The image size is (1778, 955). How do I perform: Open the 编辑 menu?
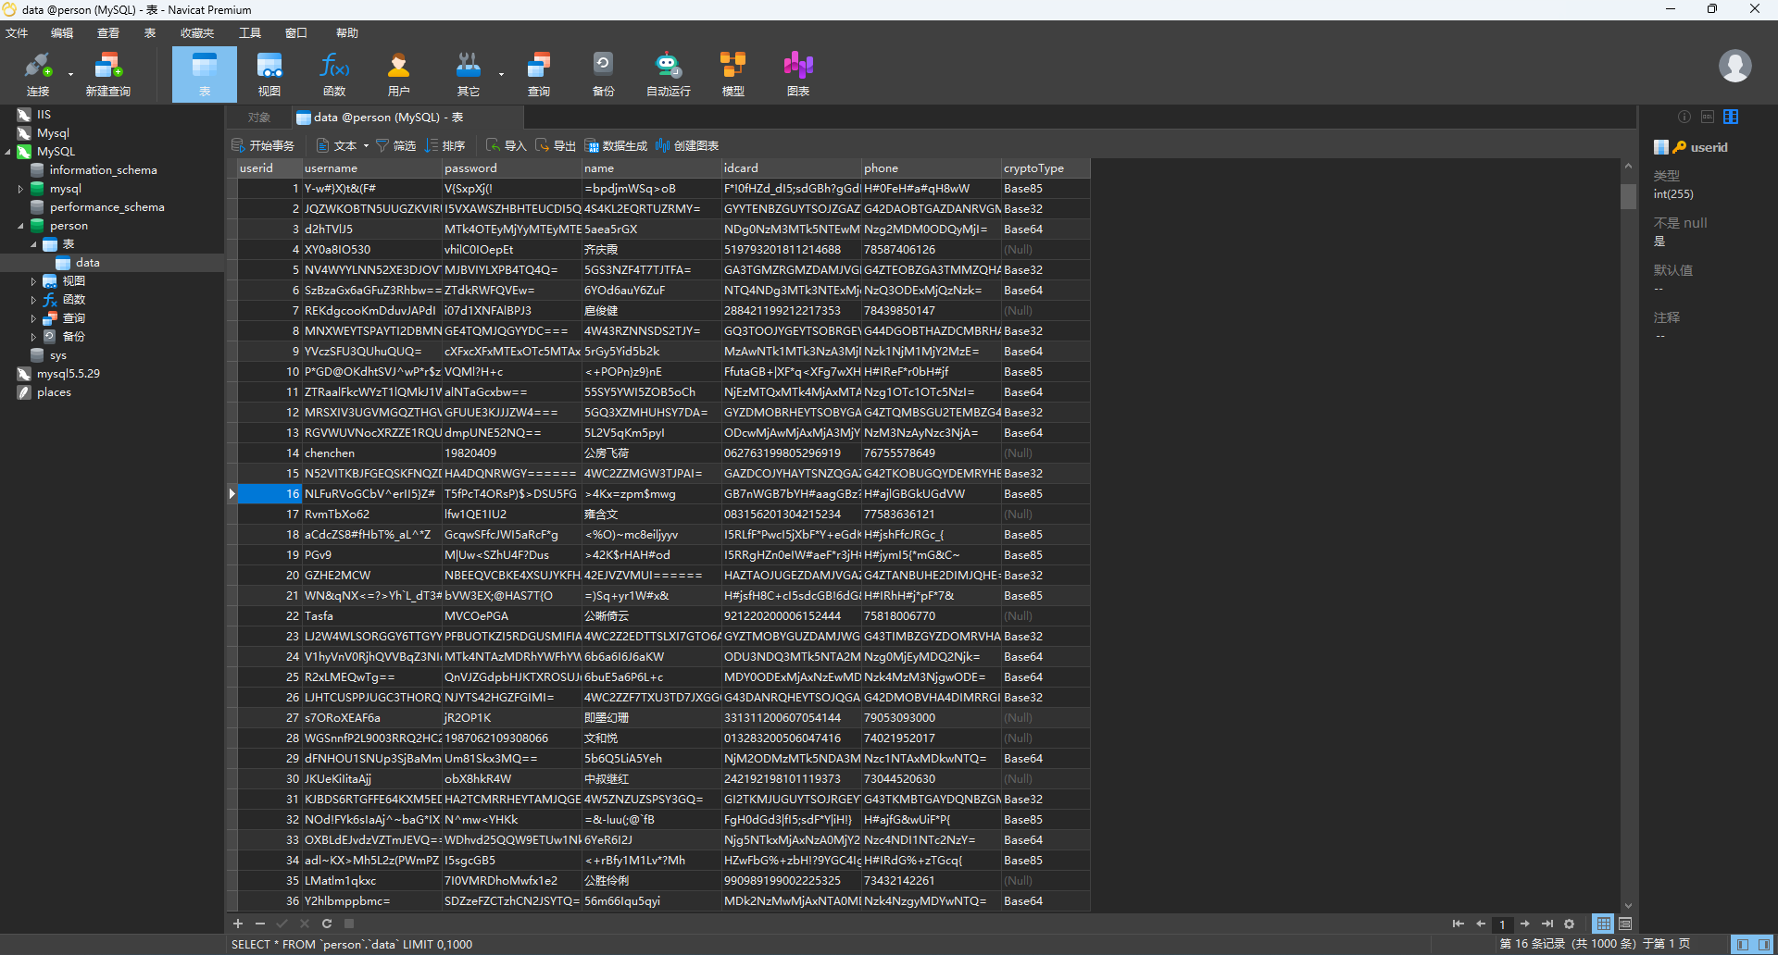tap(62, 32)
